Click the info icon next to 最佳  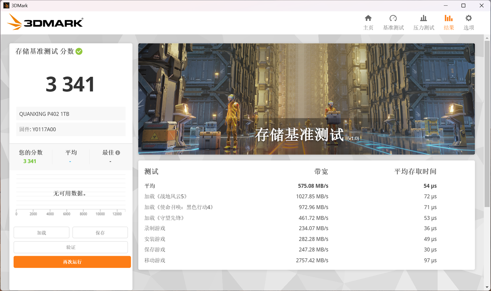(x=118, y=153)
